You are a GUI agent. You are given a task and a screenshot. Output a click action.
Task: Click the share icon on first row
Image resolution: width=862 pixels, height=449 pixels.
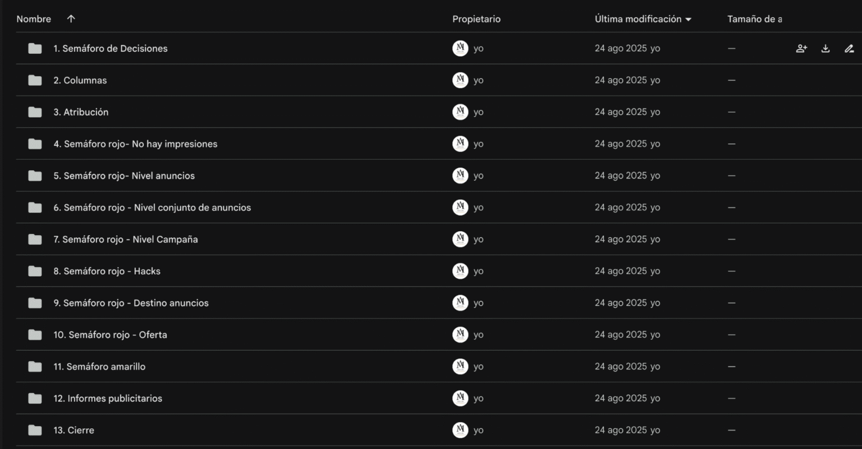801,49
